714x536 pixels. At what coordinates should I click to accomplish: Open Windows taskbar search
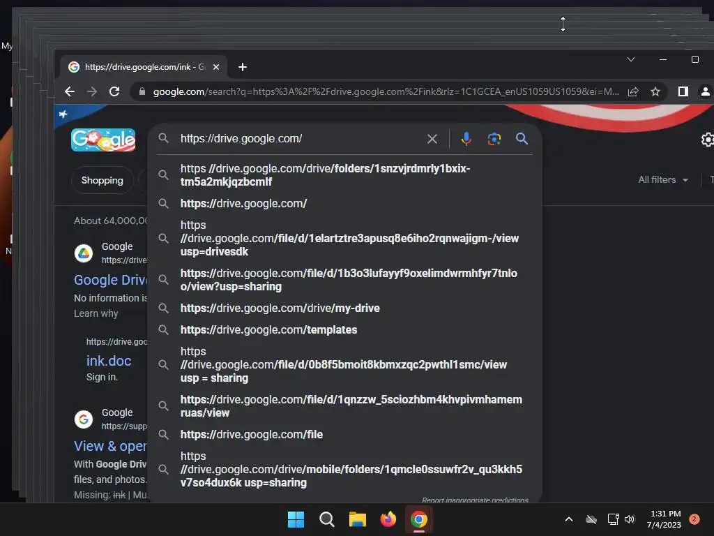click(x=327, y=519)
